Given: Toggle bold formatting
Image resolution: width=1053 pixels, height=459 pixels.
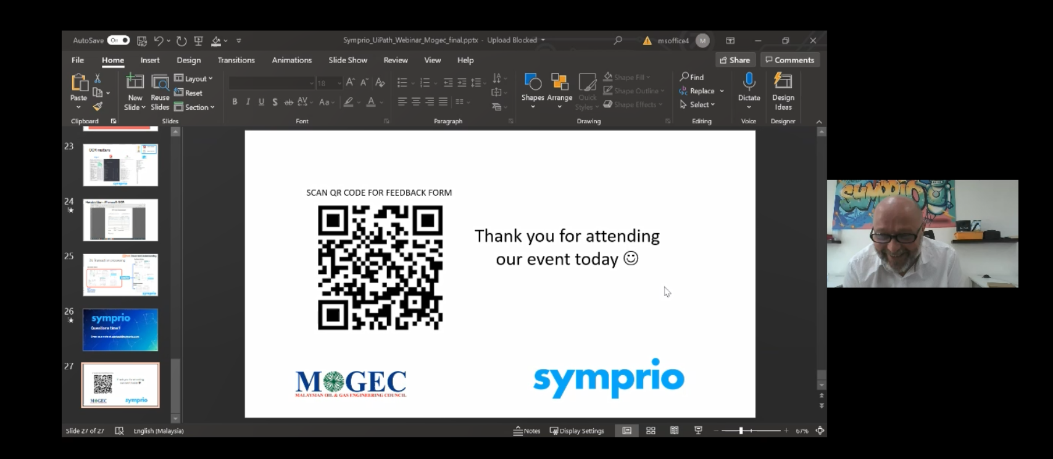Looking at the screenshot, I should click(235, 102).
